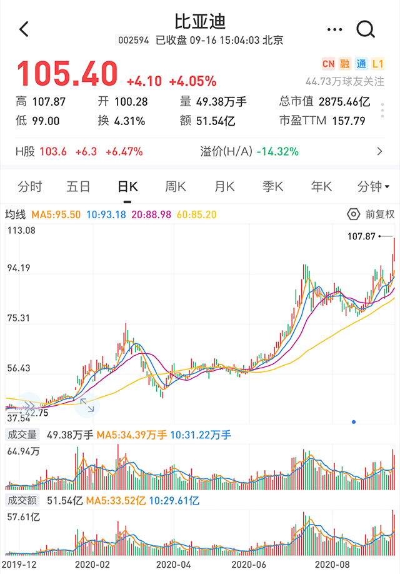Tap stock code 002594
Image resolution: width=400 pixels, height=574 pixels.
click(133, 40)
